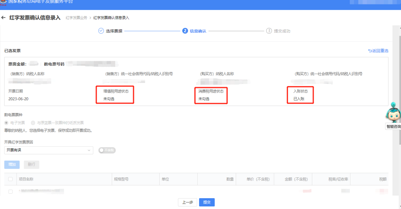Click the tax platform logo in the header
Screen dimensions: 401x209
pyautogui.click(x=3, y=1)
